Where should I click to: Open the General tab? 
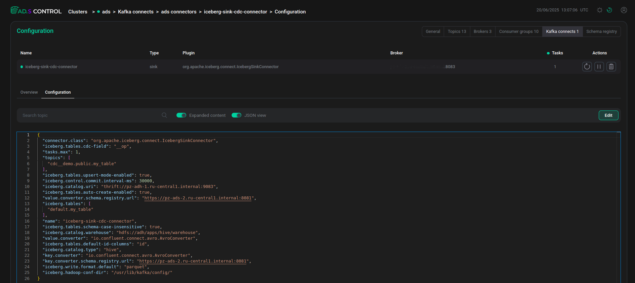[433, 32]
